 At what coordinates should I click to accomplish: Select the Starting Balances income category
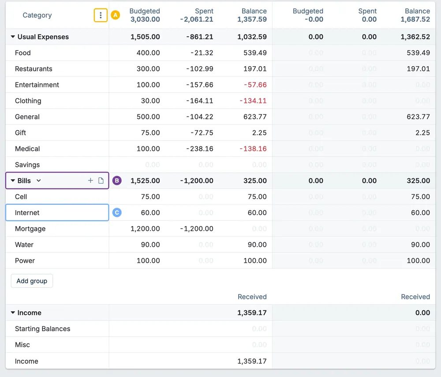click(42, 328)
